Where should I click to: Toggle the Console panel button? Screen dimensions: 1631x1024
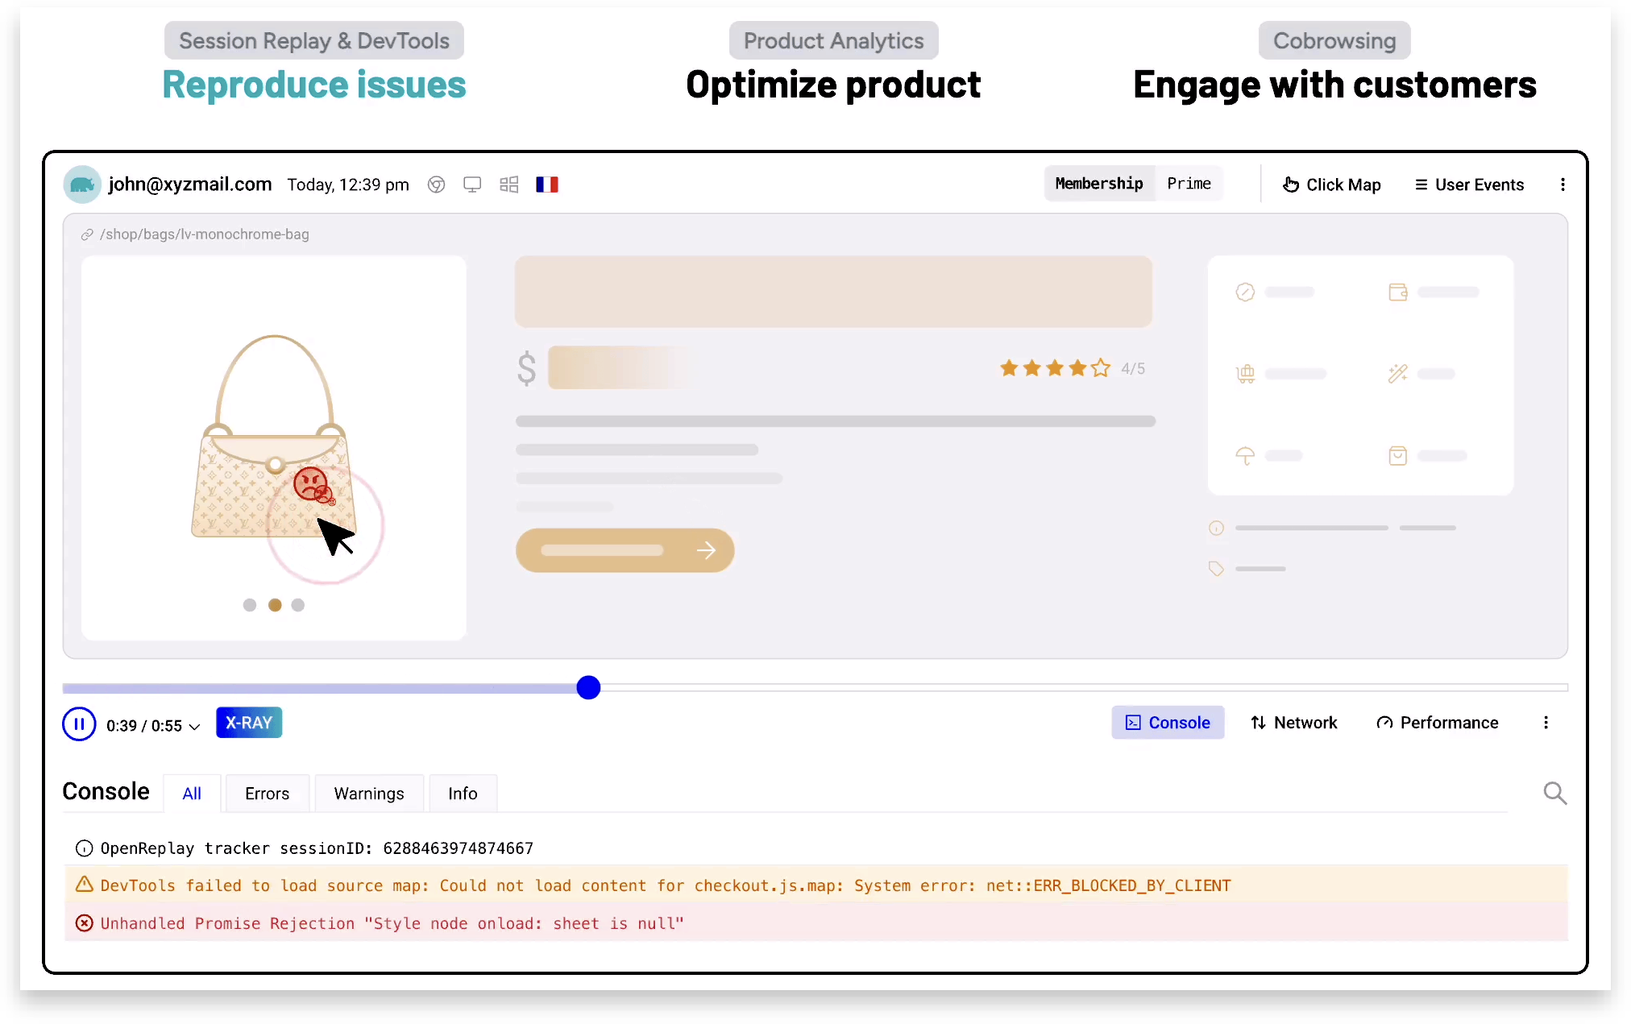(1168, 723)
